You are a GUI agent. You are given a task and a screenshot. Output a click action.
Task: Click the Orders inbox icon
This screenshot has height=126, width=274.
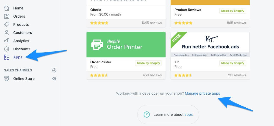(x=7, y=16)
